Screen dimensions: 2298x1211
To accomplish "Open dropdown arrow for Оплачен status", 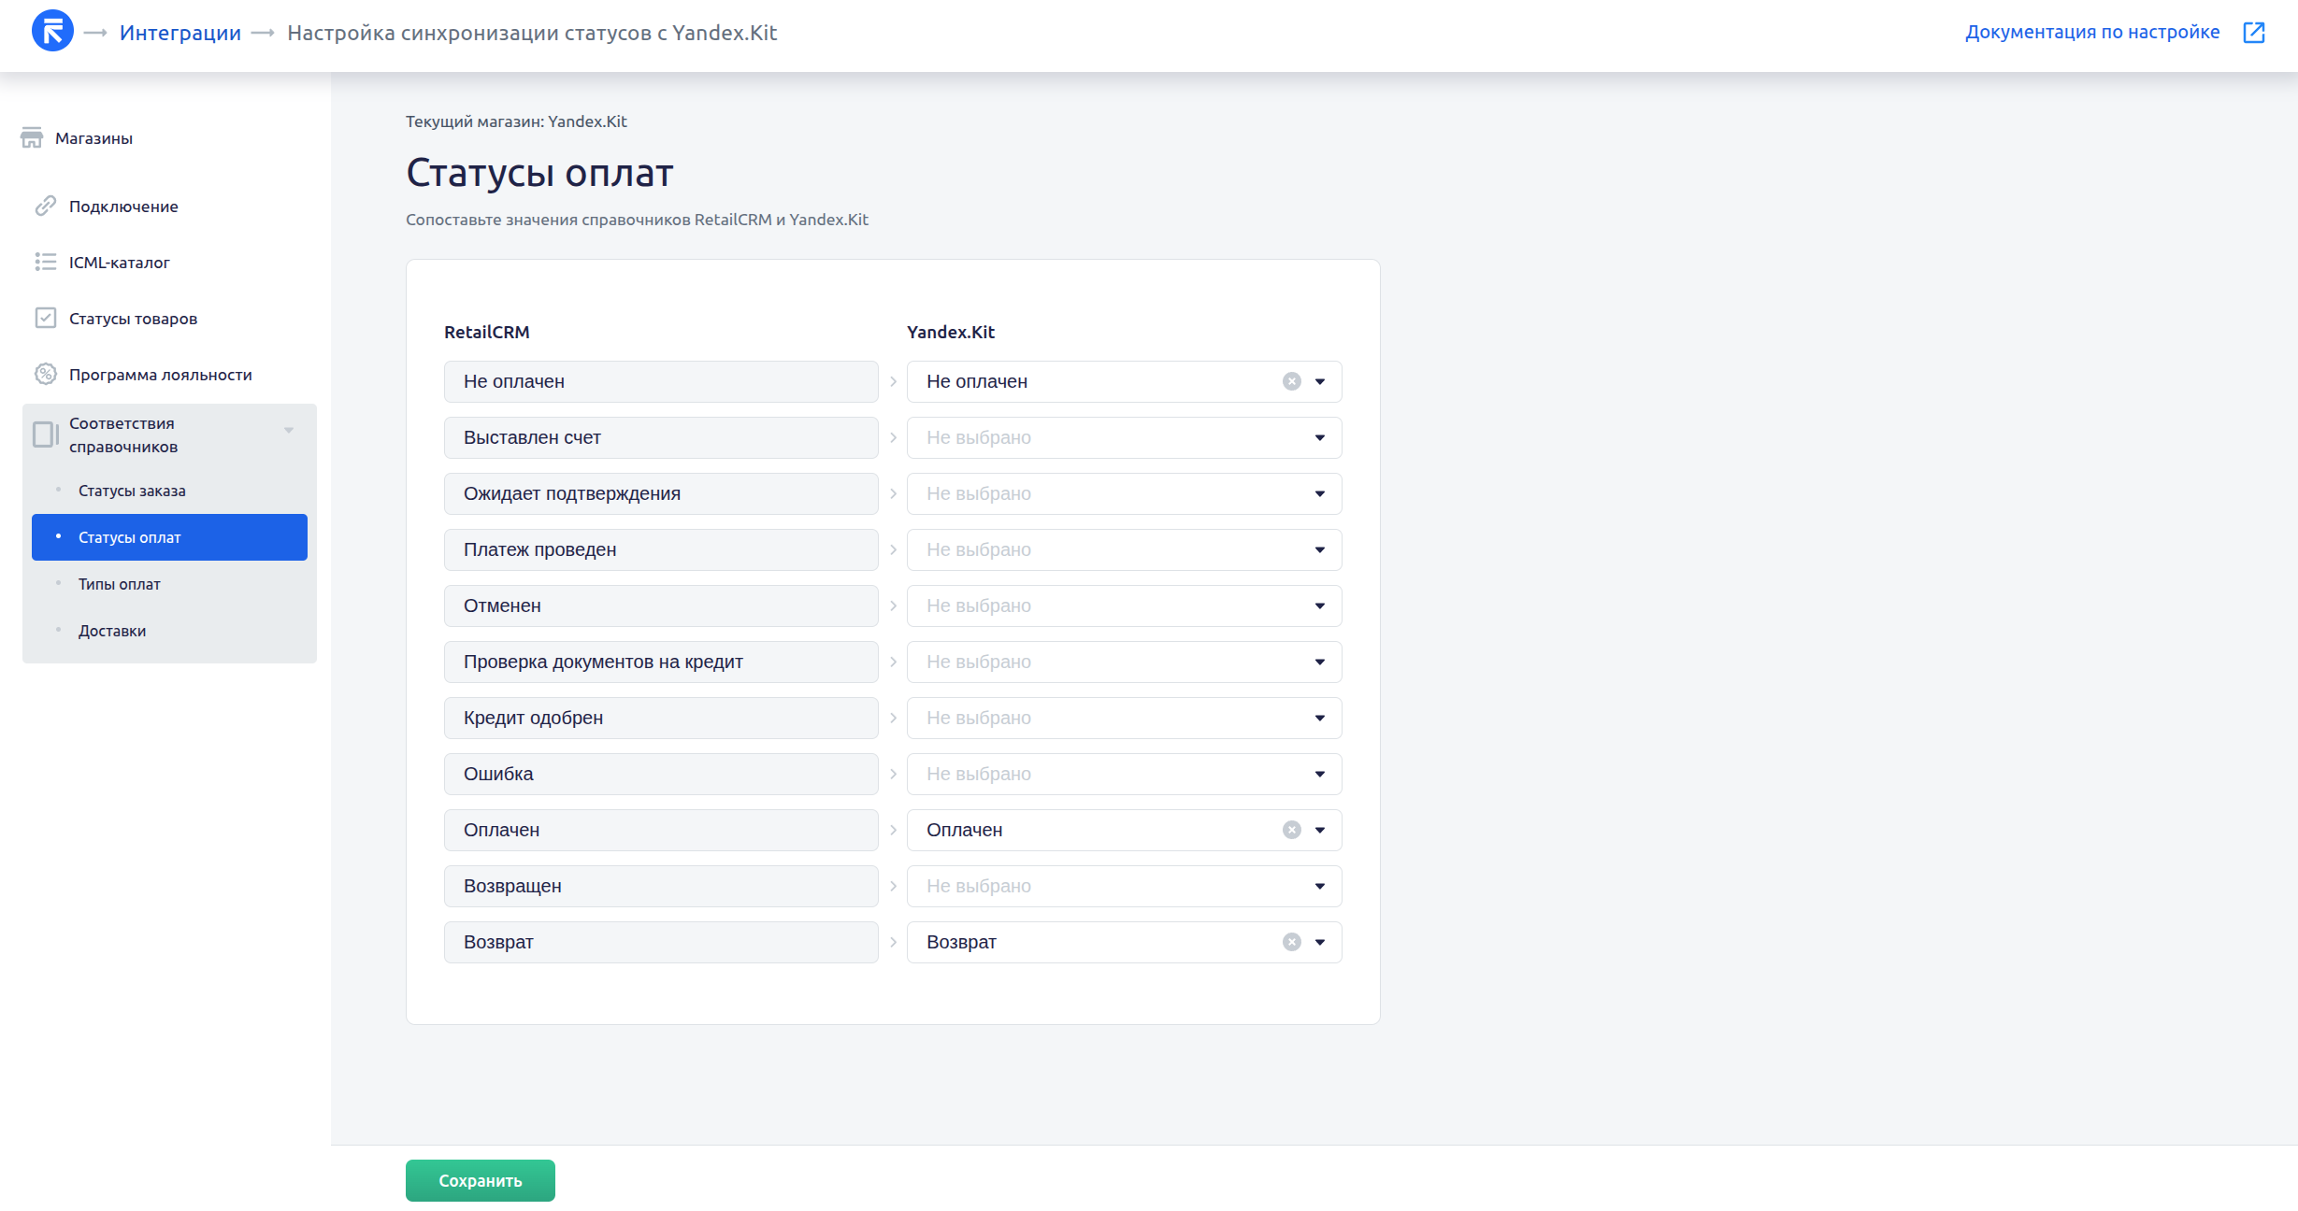I will (x=1320, y=830).
